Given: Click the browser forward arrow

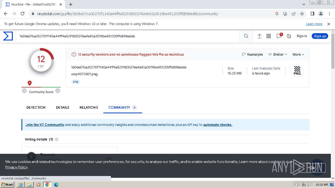Looking at the screenshot, I should (14, 14).
